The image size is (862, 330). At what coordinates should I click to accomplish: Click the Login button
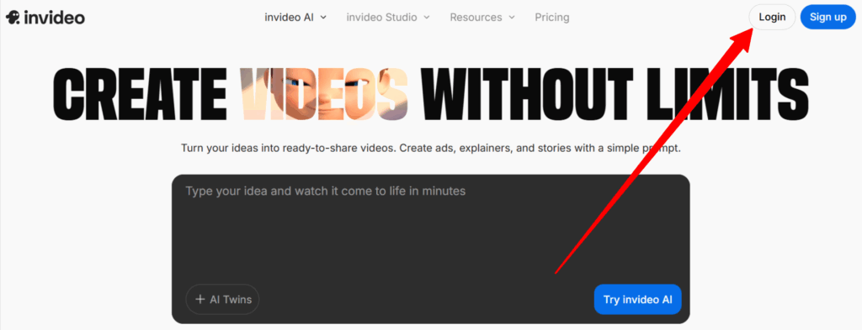click(772, 17)
